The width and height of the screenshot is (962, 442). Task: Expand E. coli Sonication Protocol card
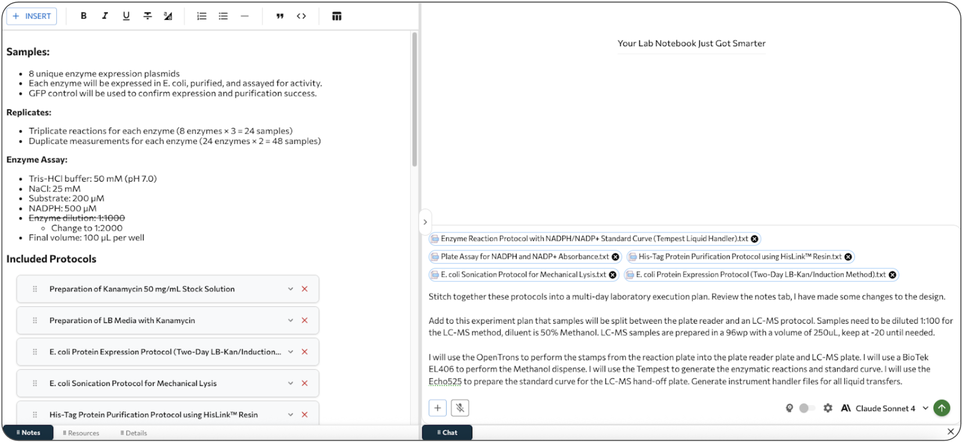[x=290, y=383]
